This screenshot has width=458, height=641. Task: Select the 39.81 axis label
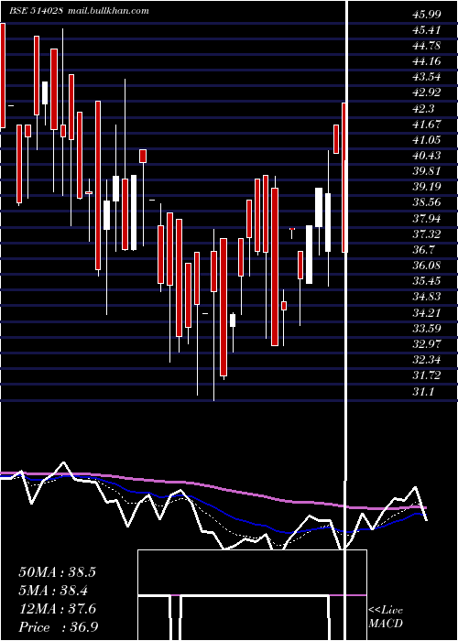[x=427, y=171]
